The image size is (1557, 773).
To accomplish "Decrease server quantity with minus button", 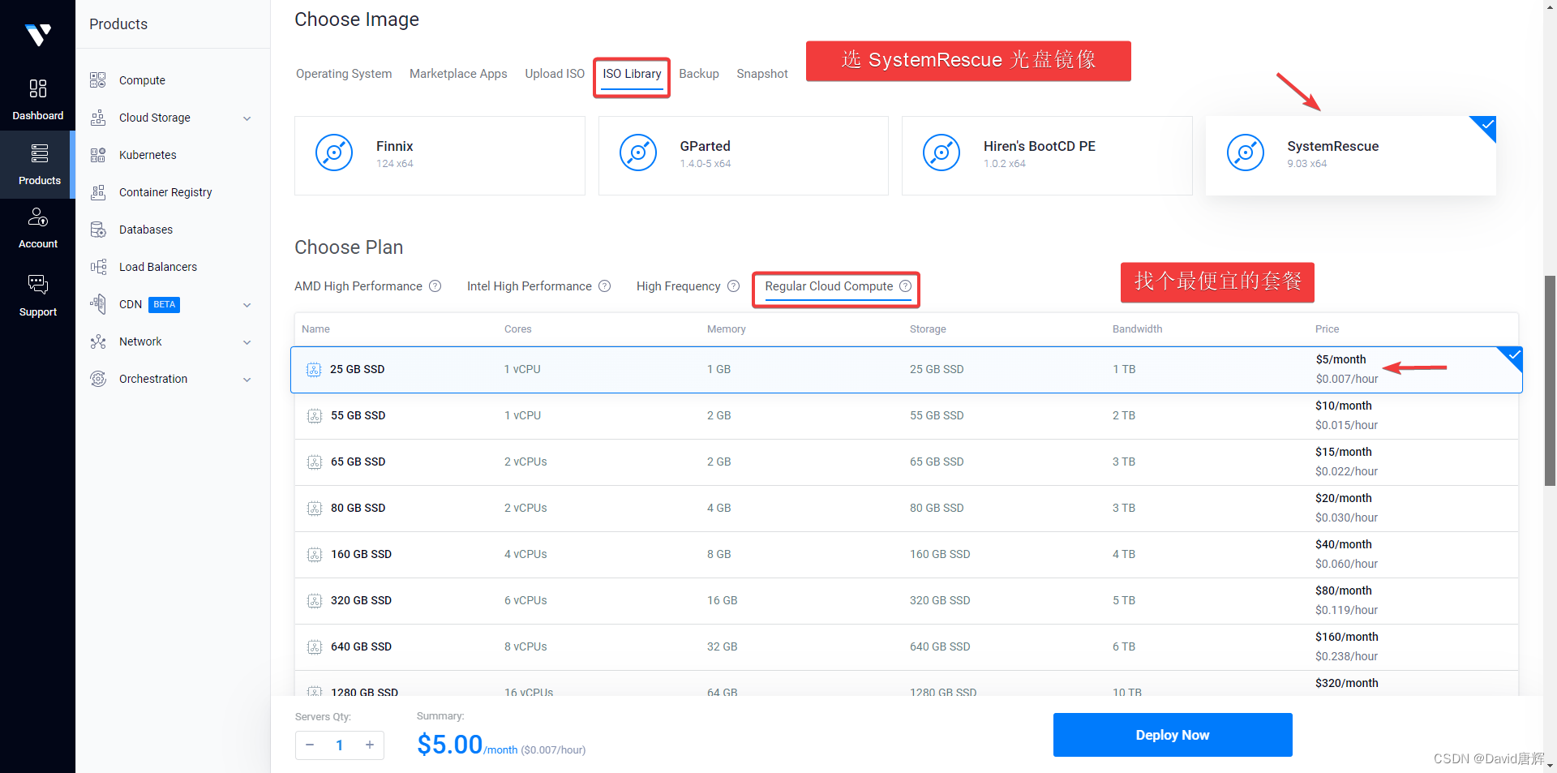I will click(310, 745).
